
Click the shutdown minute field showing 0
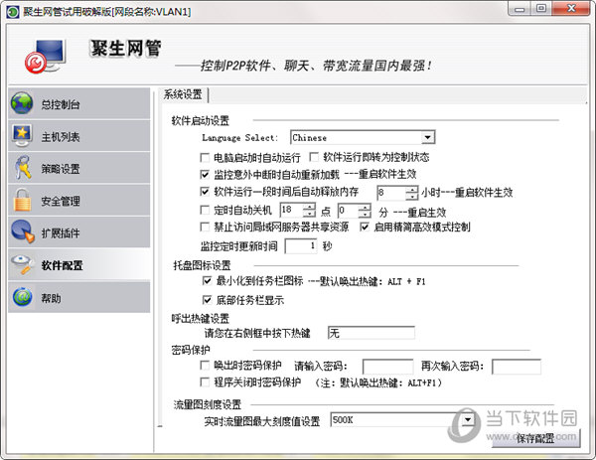point(349,211)
